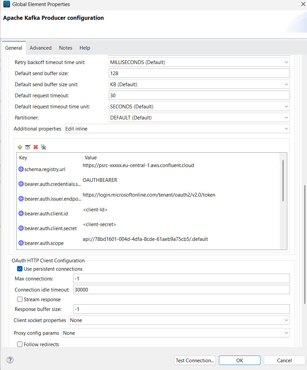Click the <client-secret> value cell
307x370 pixels.
[99, 224]
